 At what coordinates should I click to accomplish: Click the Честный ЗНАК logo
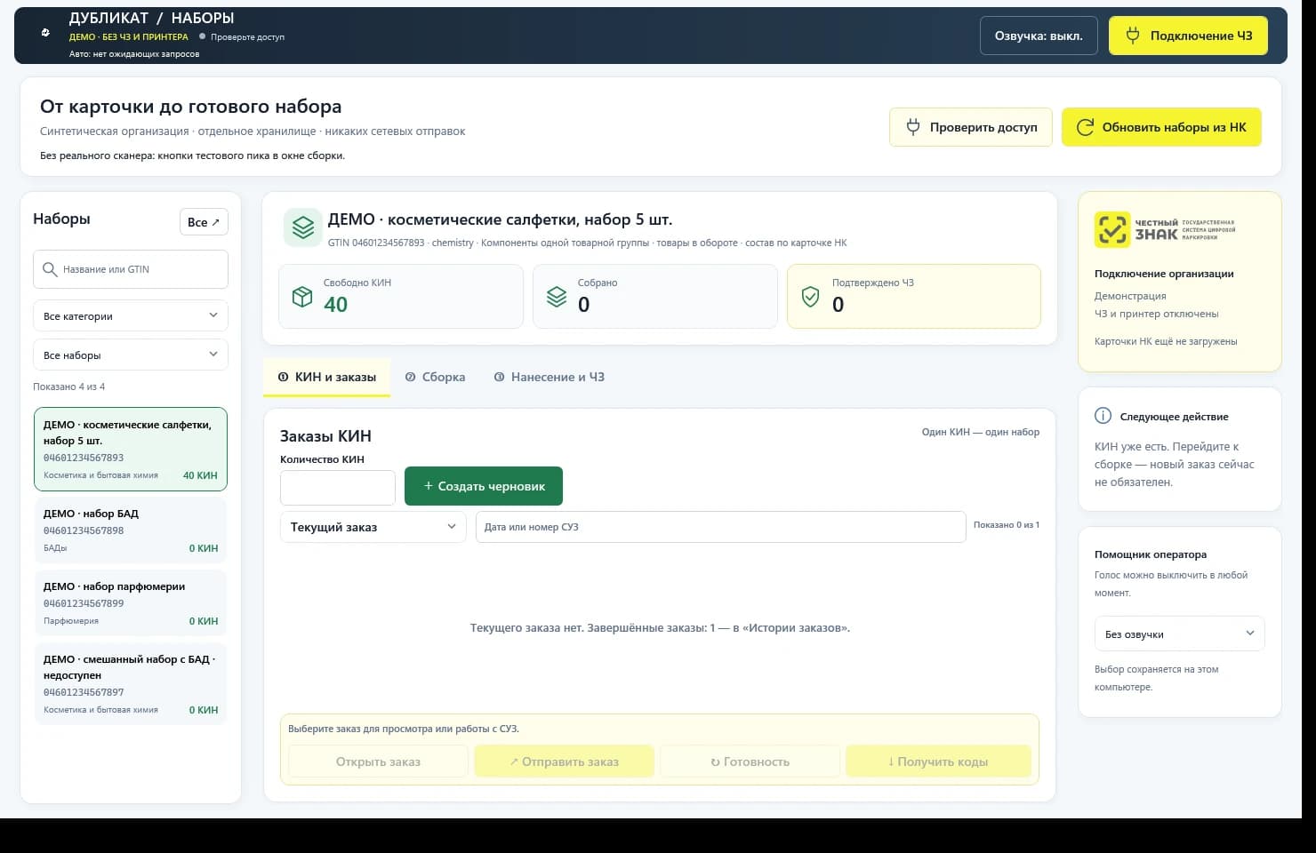click(1165, 229)
